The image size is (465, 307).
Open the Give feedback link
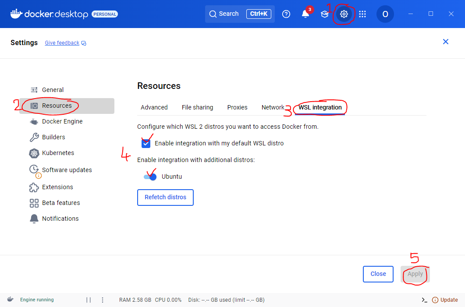[62, 43]
